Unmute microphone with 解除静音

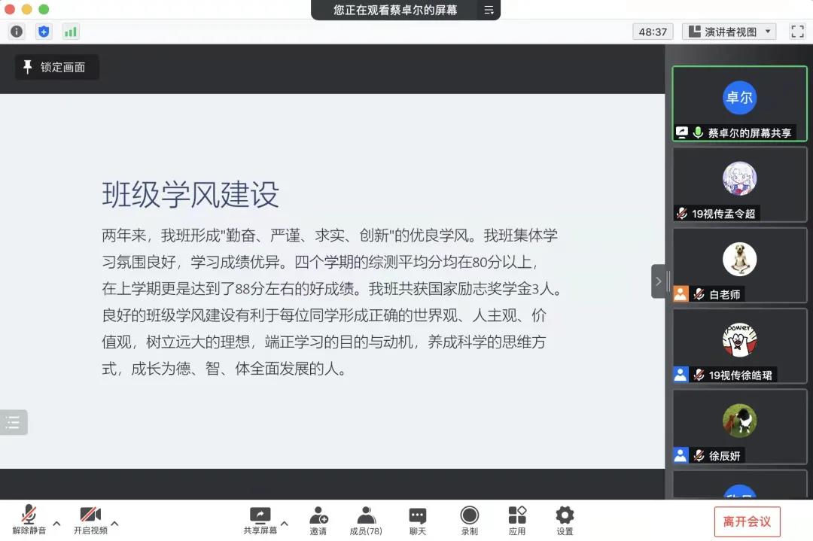tap(29, 520)
